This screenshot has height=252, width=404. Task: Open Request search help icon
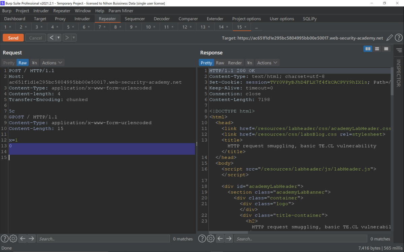click(x=4, y=239)
